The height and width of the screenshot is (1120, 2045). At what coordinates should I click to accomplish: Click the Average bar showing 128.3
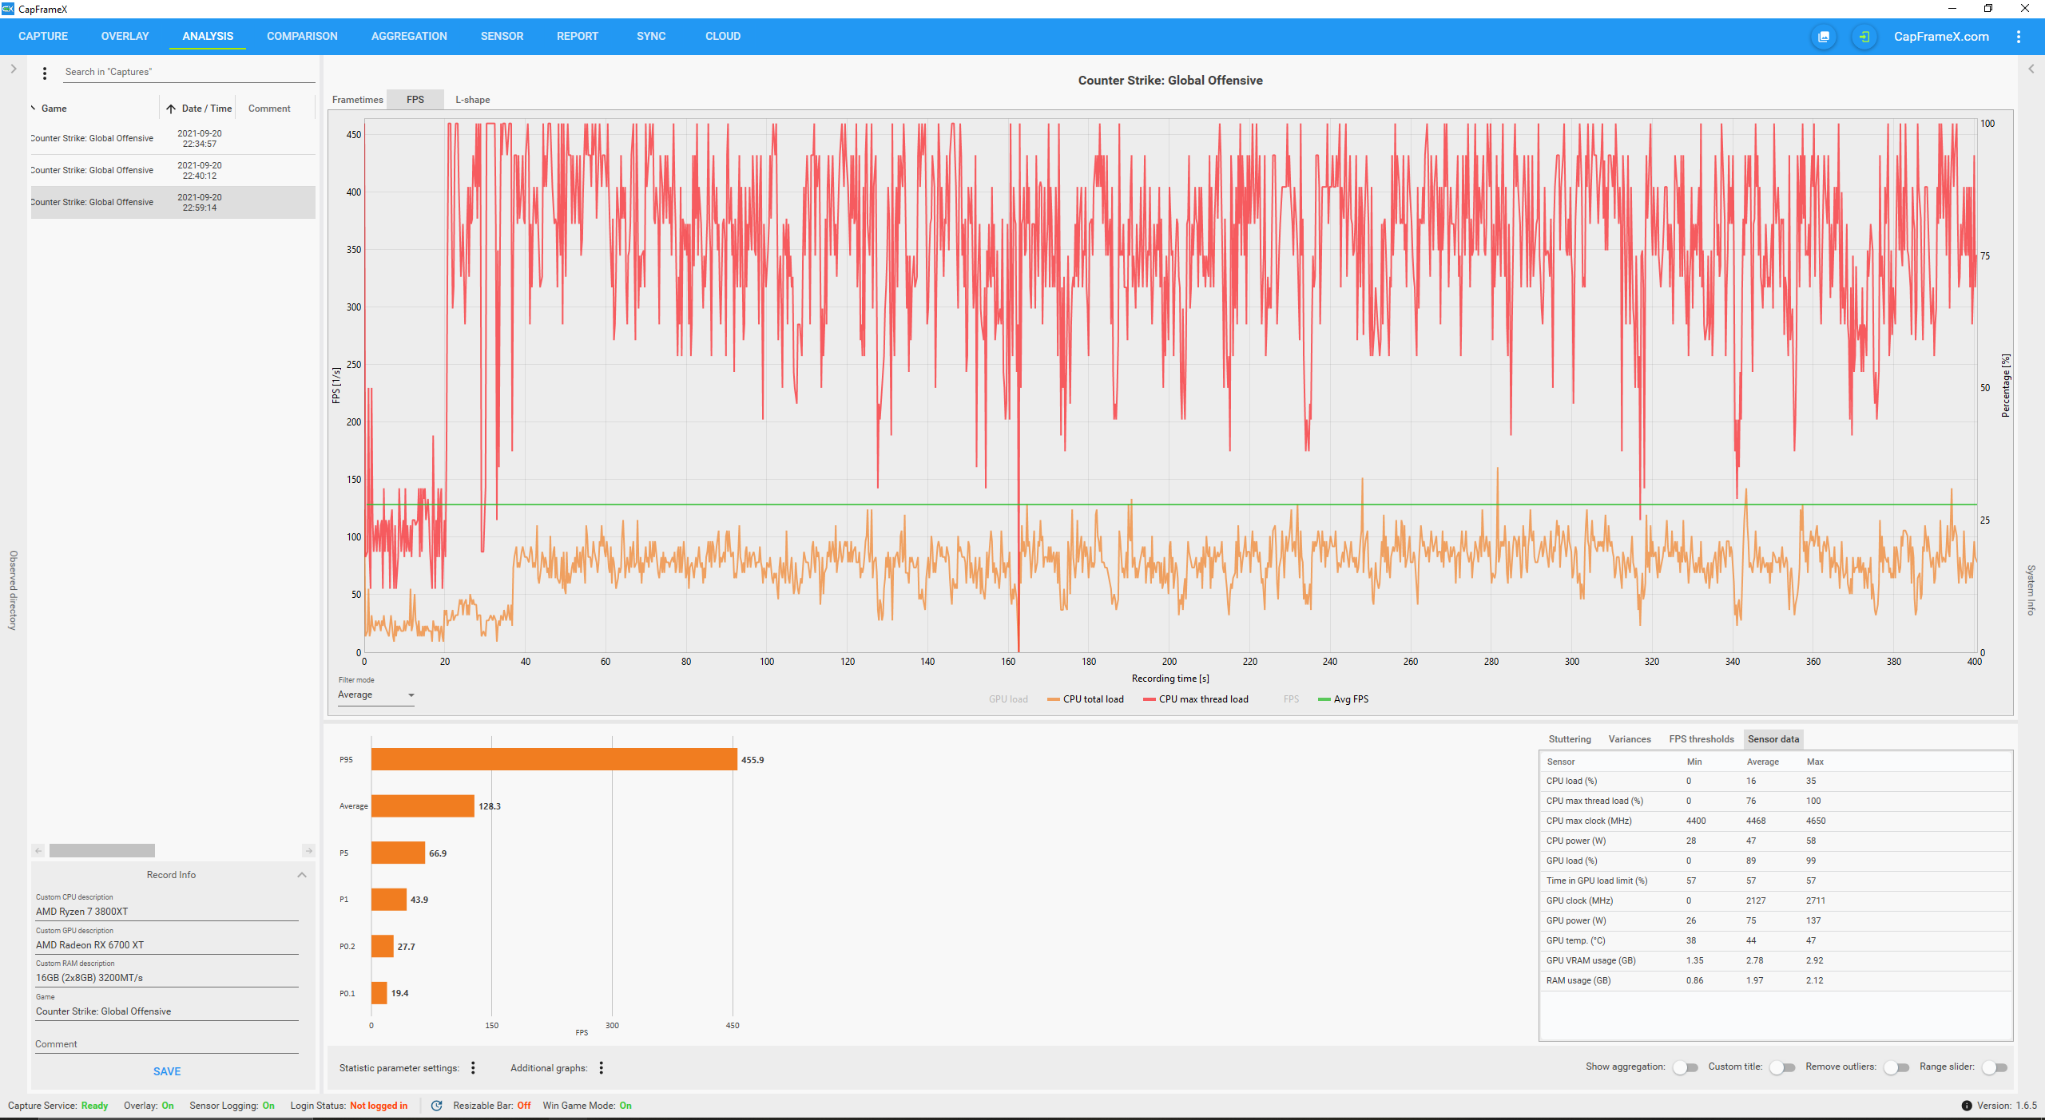(423, 806)
